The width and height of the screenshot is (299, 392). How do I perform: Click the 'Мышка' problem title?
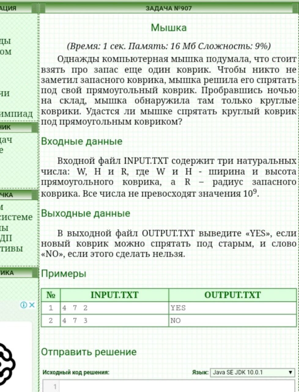pyautogui.click(x=169, y=28)
